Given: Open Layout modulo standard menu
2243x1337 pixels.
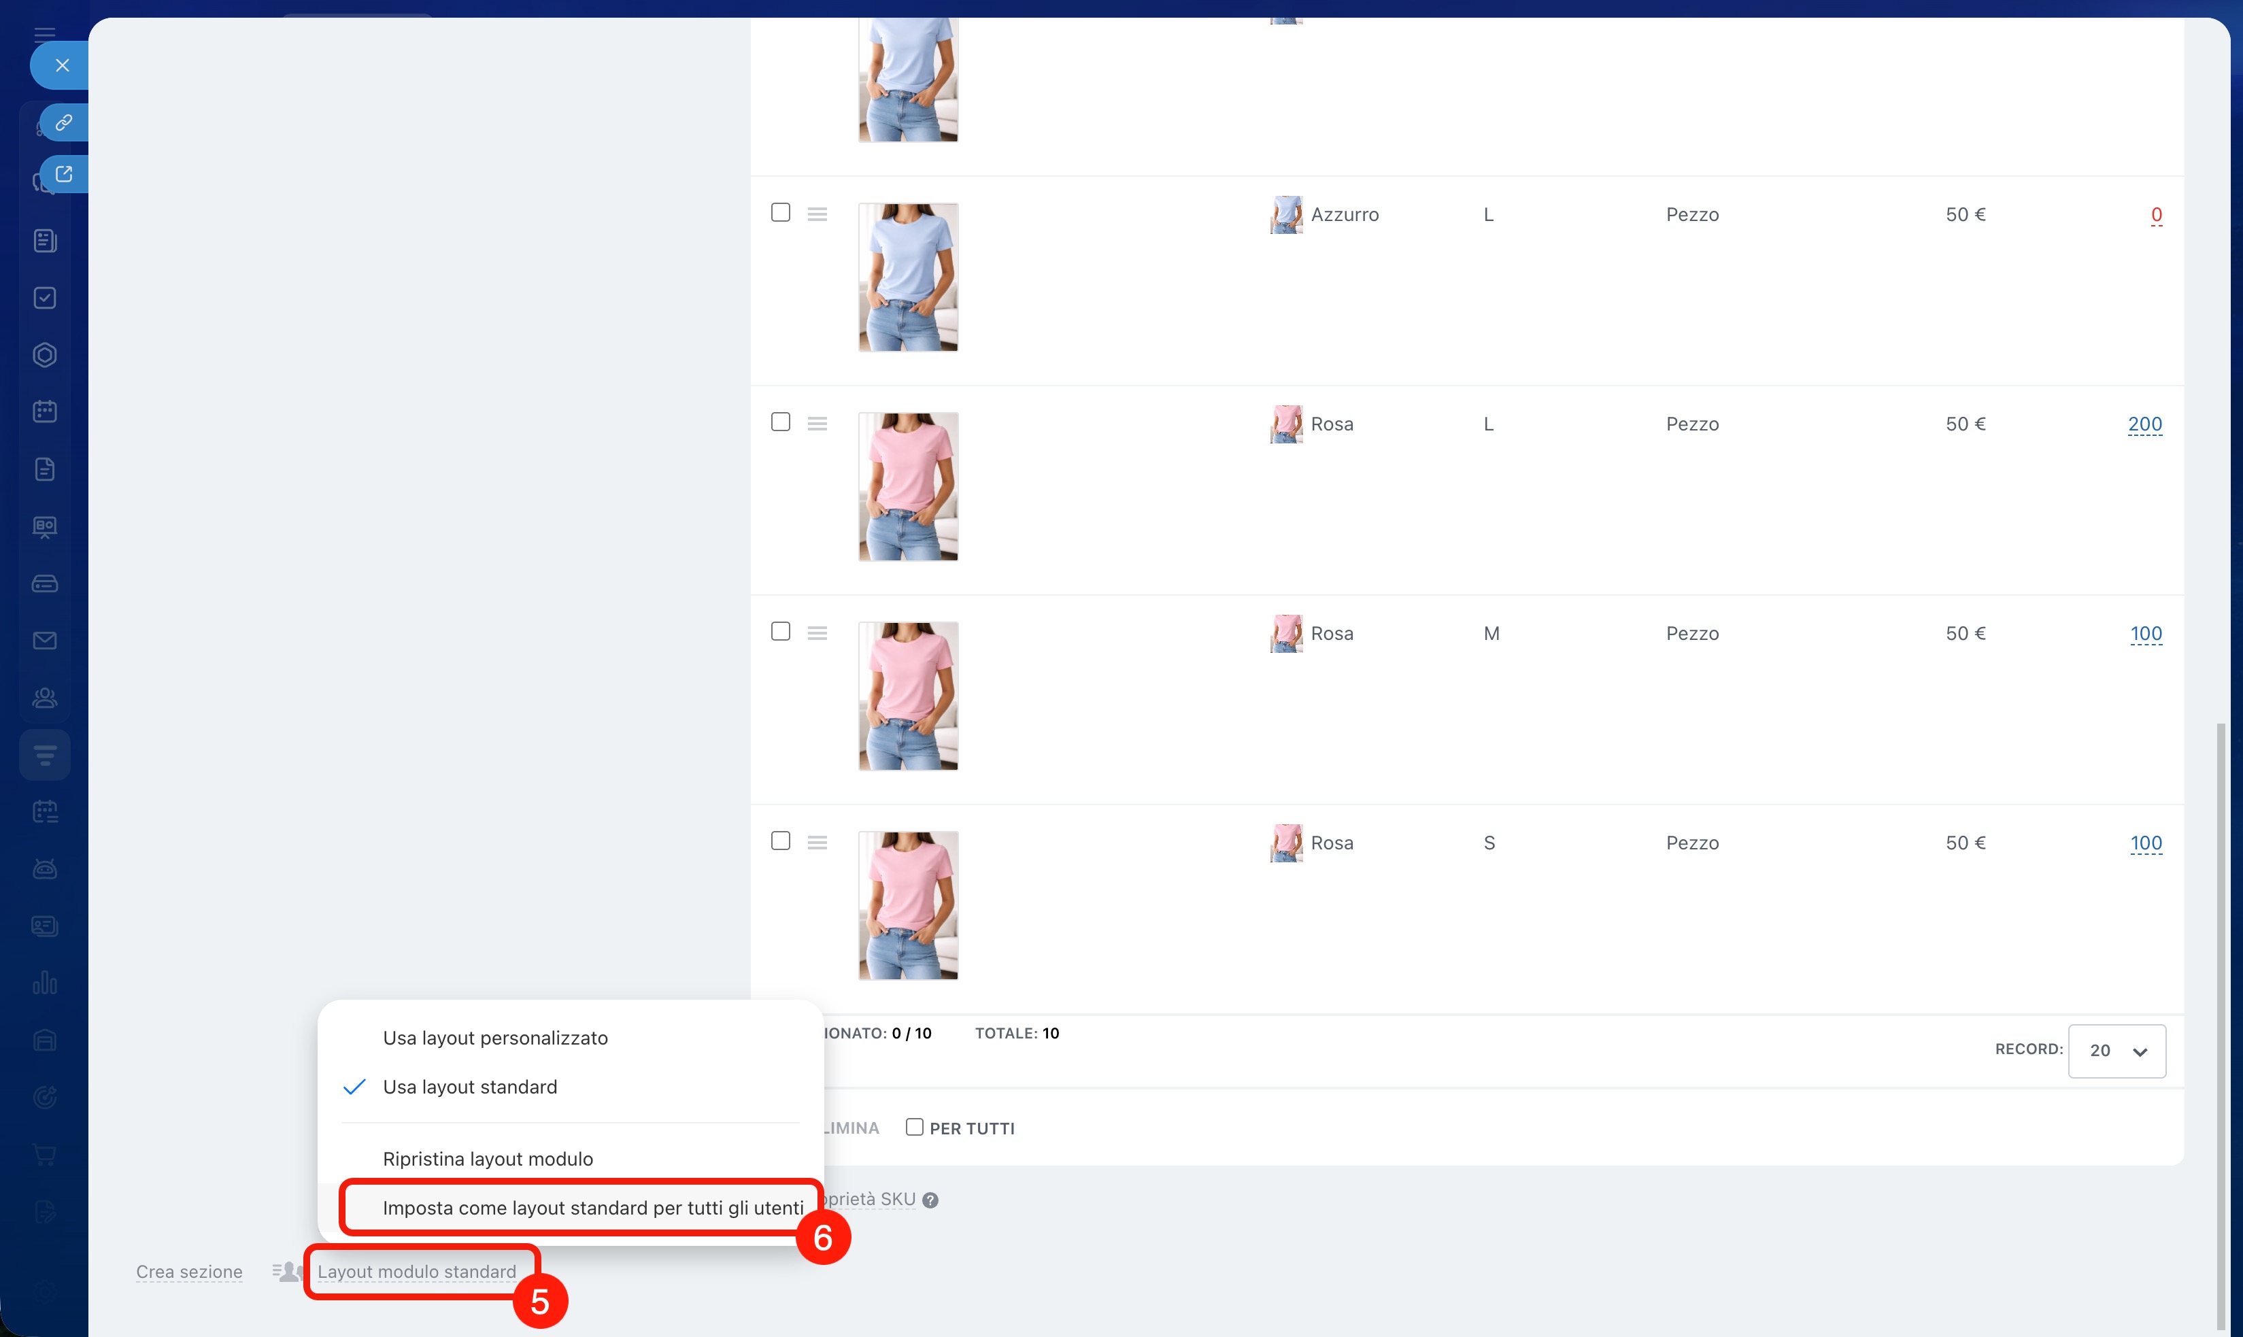Looking at the screenshot, I should [416, 1271].
